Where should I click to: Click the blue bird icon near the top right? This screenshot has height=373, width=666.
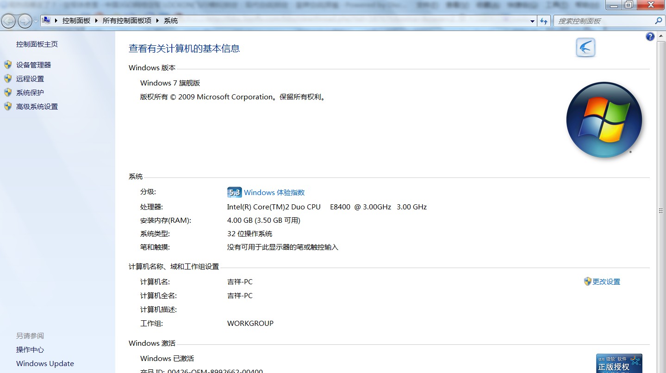coord(585,48)
